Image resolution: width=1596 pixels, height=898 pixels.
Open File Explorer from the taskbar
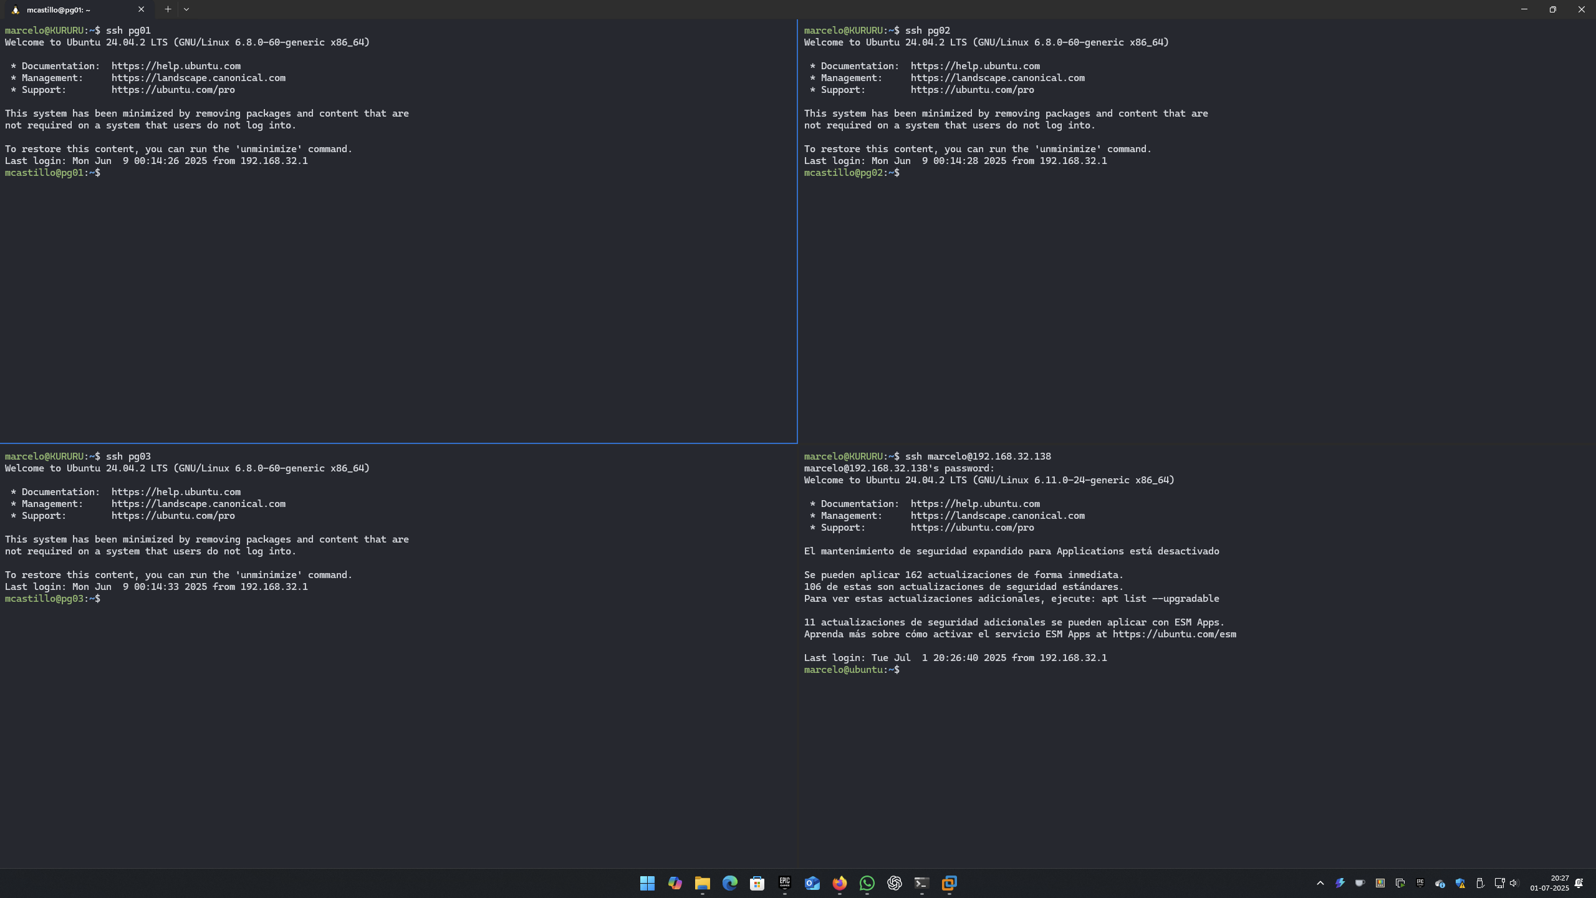[x=702, y=883]
